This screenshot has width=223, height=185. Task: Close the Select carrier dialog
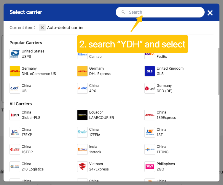pos(210,13)
